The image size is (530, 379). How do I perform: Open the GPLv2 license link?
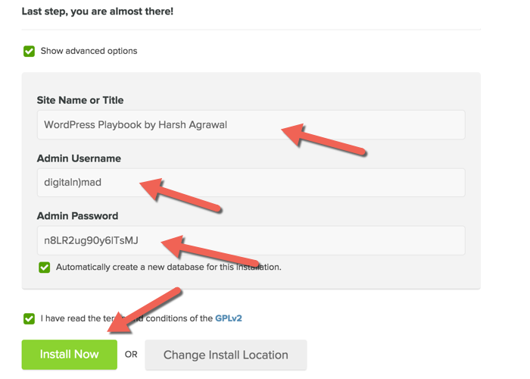click(x=229, y=318)
